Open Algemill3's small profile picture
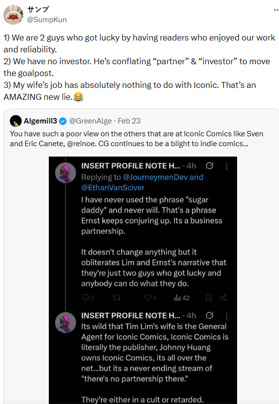This screenshot has width=279, height=404. (15, 121)
